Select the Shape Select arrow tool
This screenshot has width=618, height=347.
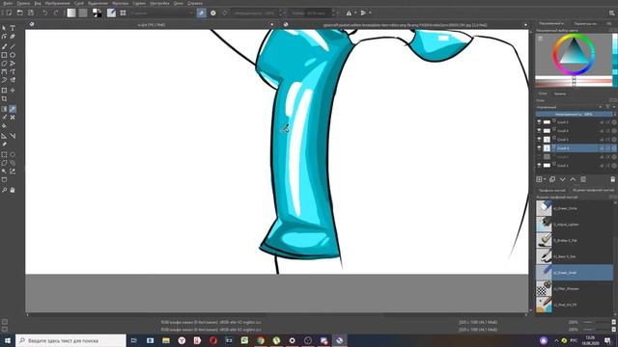click(4, 28)
